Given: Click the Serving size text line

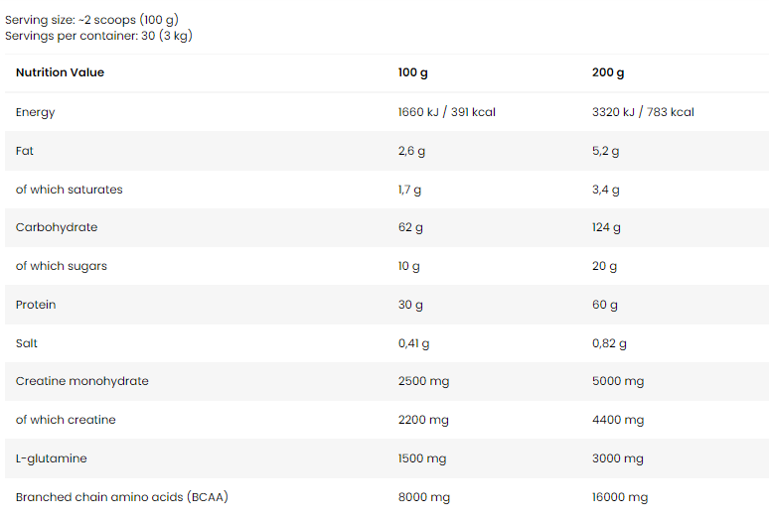Looking at the screenshot, I should (x=91, y=20).
